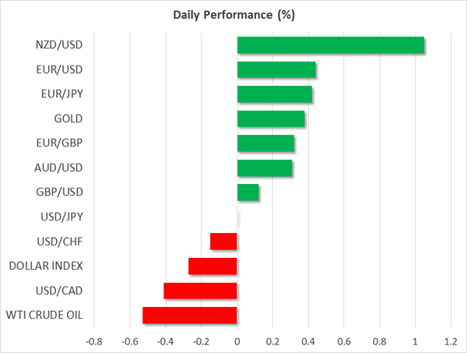Select the green NZD/USD bar
The height and width of the screenshot is (353, 467).
click(331, 45)
